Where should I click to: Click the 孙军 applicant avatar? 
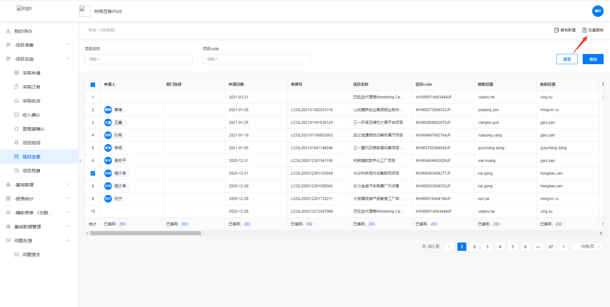(x=108, y=135)
